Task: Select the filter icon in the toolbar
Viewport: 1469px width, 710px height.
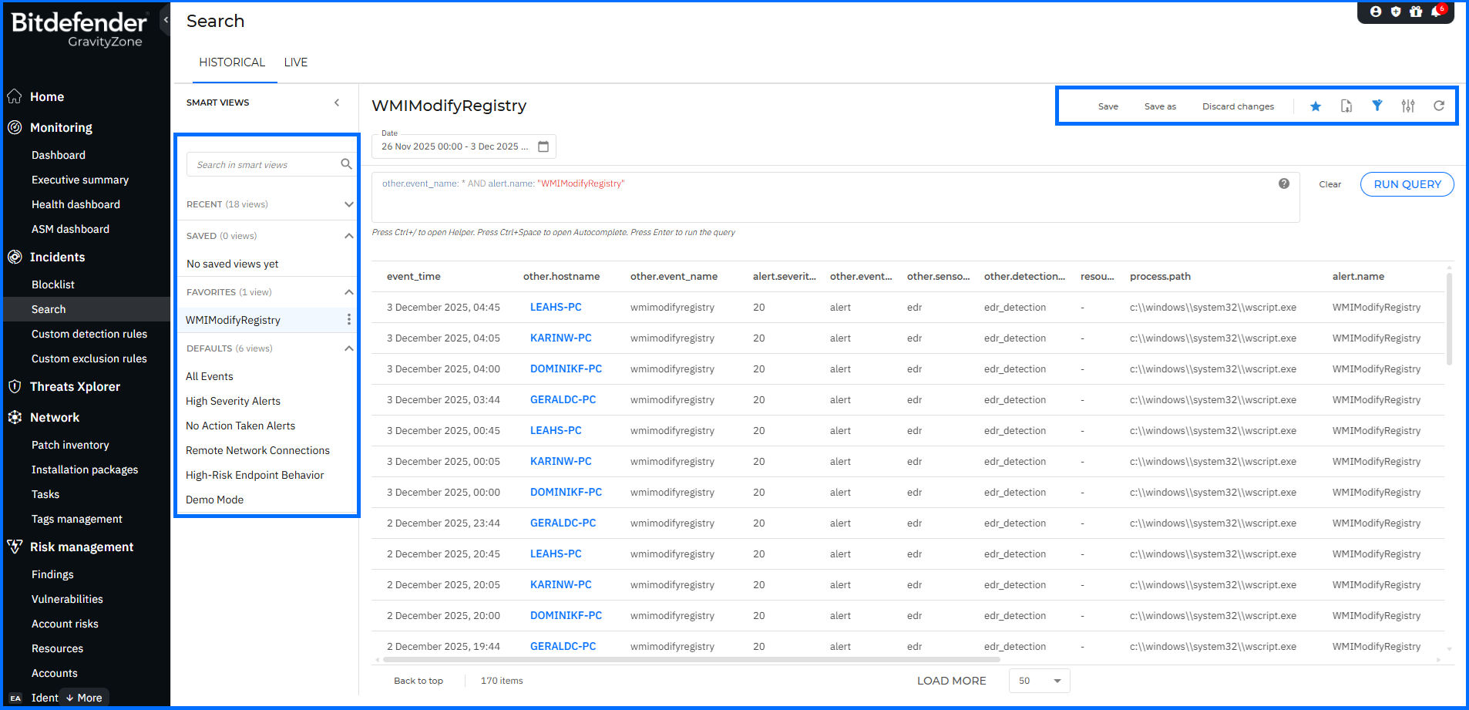Action: [x=1377, y=106]
